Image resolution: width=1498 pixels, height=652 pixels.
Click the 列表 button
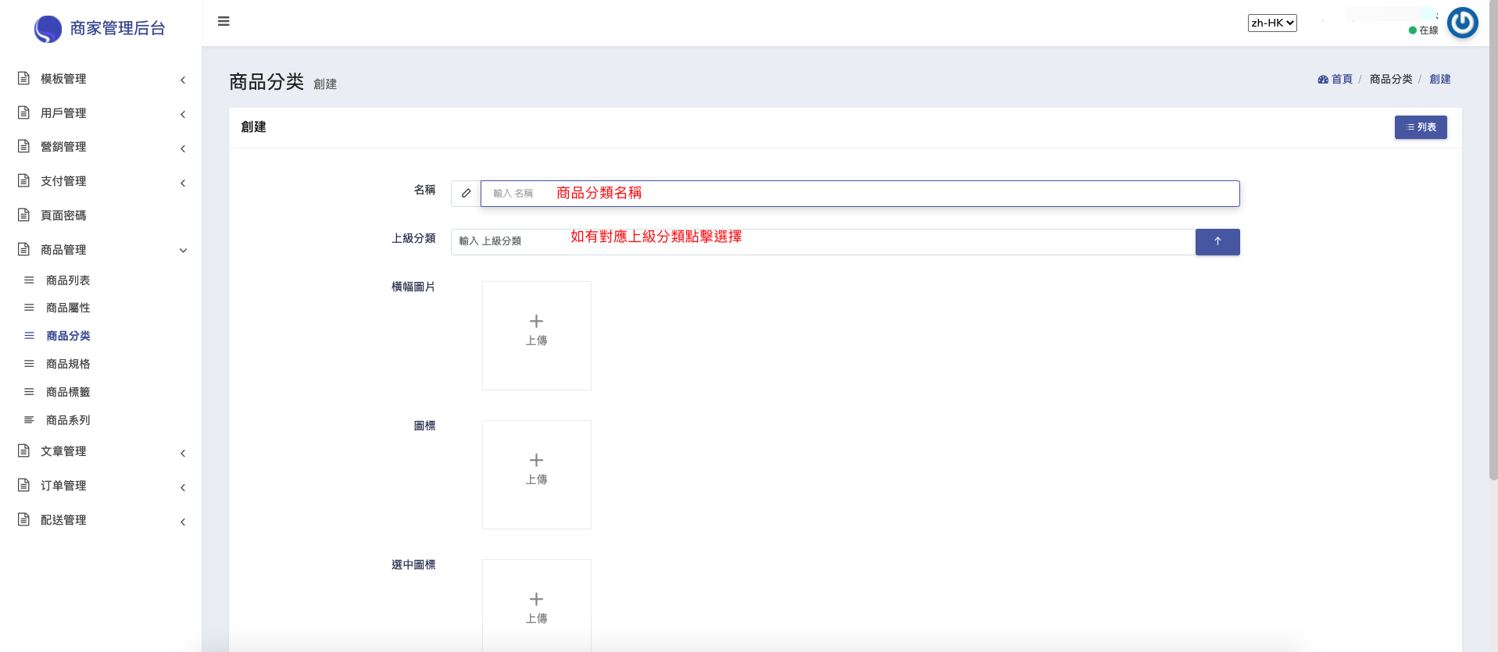(x=1421, y=127)
